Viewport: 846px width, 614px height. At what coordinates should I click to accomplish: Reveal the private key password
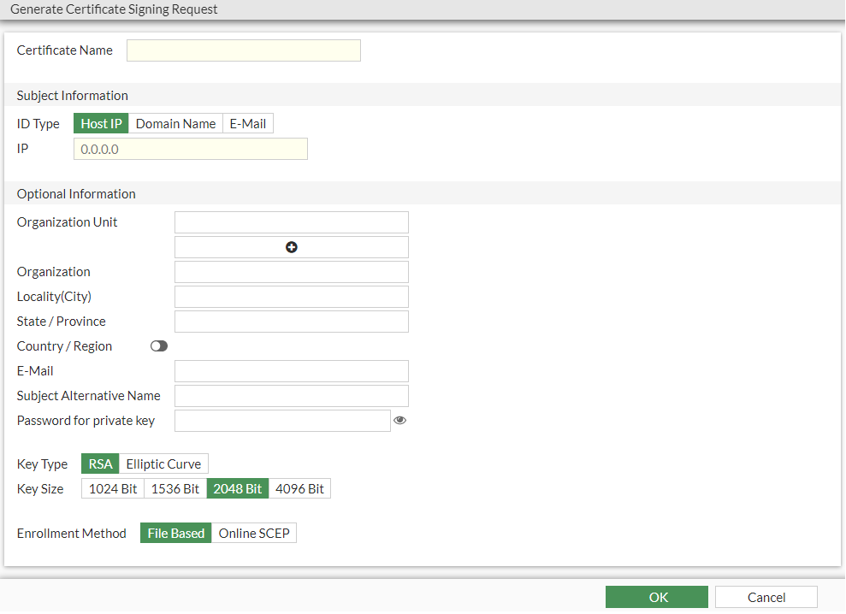click(x=399, y=420)
